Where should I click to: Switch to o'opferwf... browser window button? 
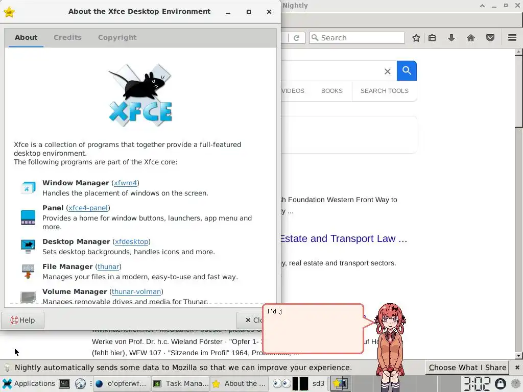(122, 384)
